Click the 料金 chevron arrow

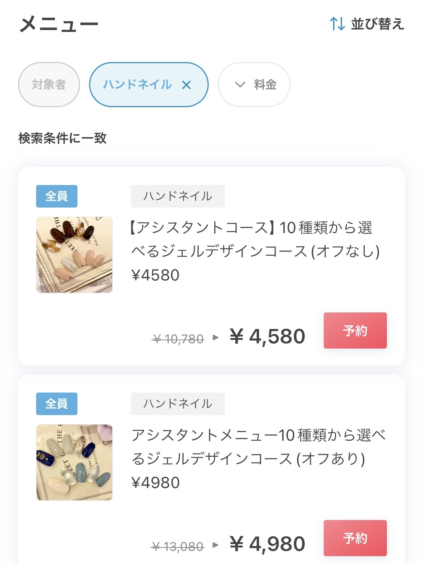[x=240, y=85]
